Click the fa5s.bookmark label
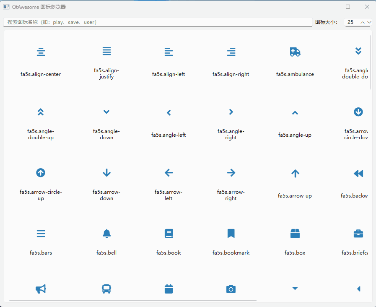The image size is (376, 307). click(231, 253)
